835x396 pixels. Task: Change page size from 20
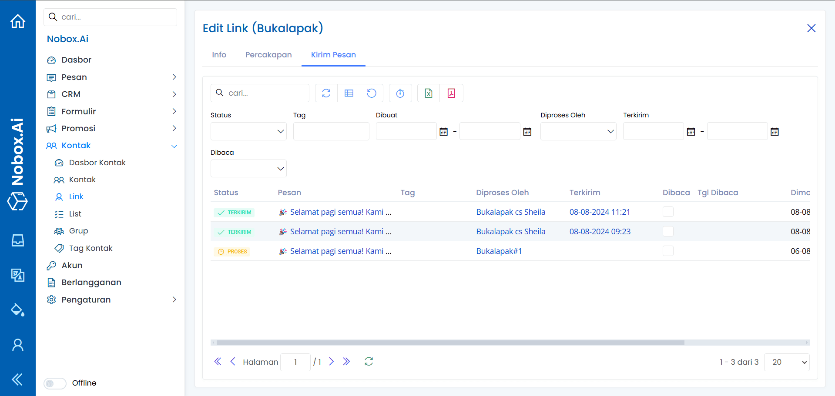(786, 362)
